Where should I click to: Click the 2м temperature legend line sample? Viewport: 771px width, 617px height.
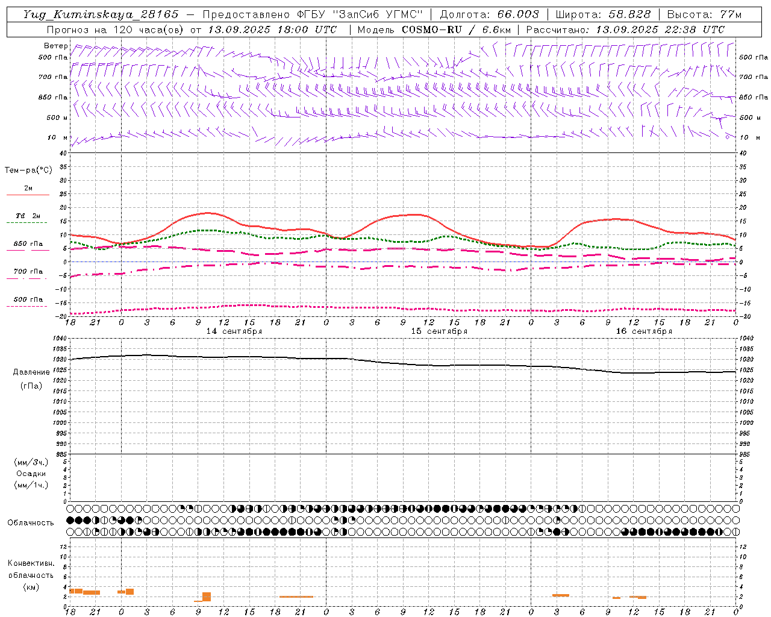click(28, 195)
